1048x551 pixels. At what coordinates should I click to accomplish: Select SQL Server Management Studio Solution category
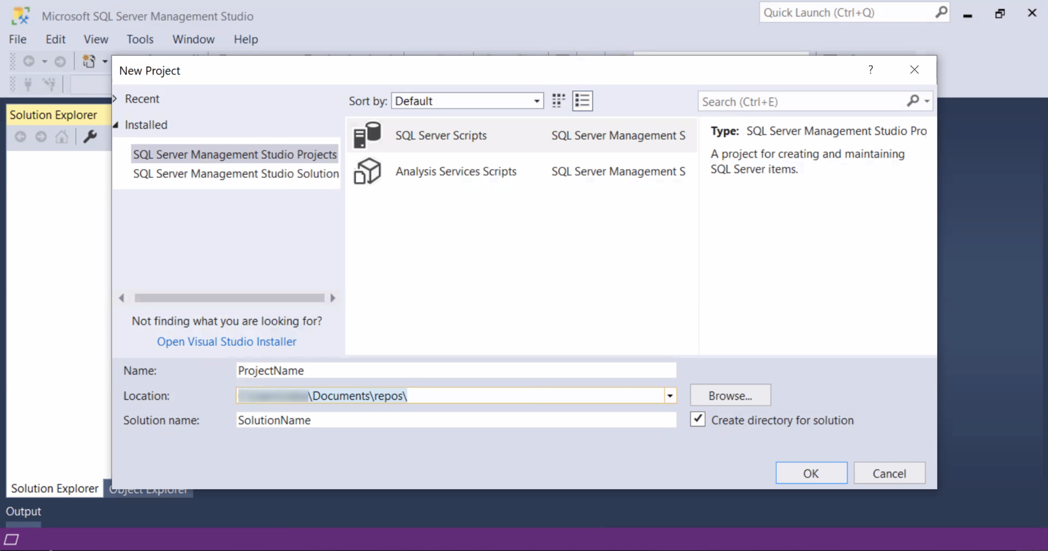click(236, 174)
